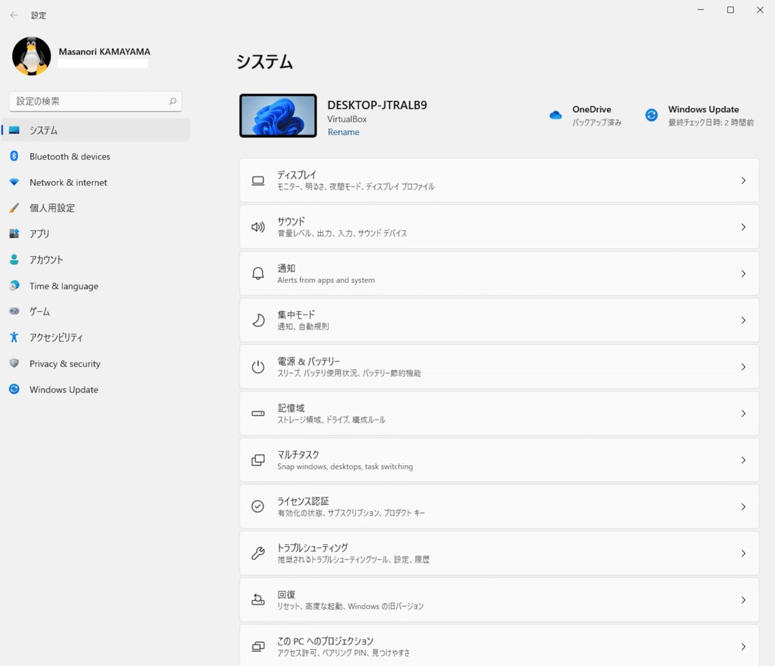Click the Rename link
The width and height of the screenshot is (775, 666).
click(x=344, y=132)
